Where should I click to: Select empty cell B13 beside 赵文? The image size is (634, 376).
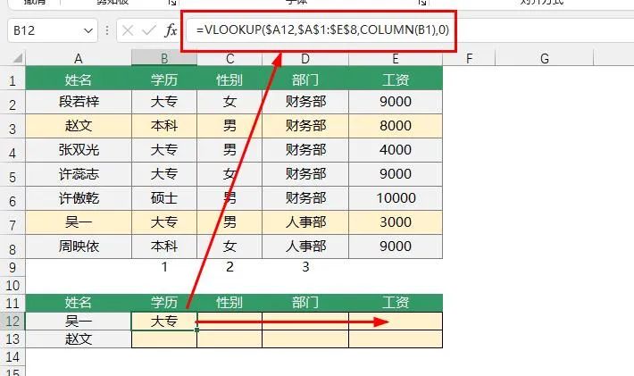coord(164,338)
